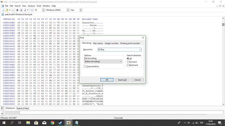Click the Open file toolbar icon
The height and width of the screenshot is (126, 225).
point(7,10)
